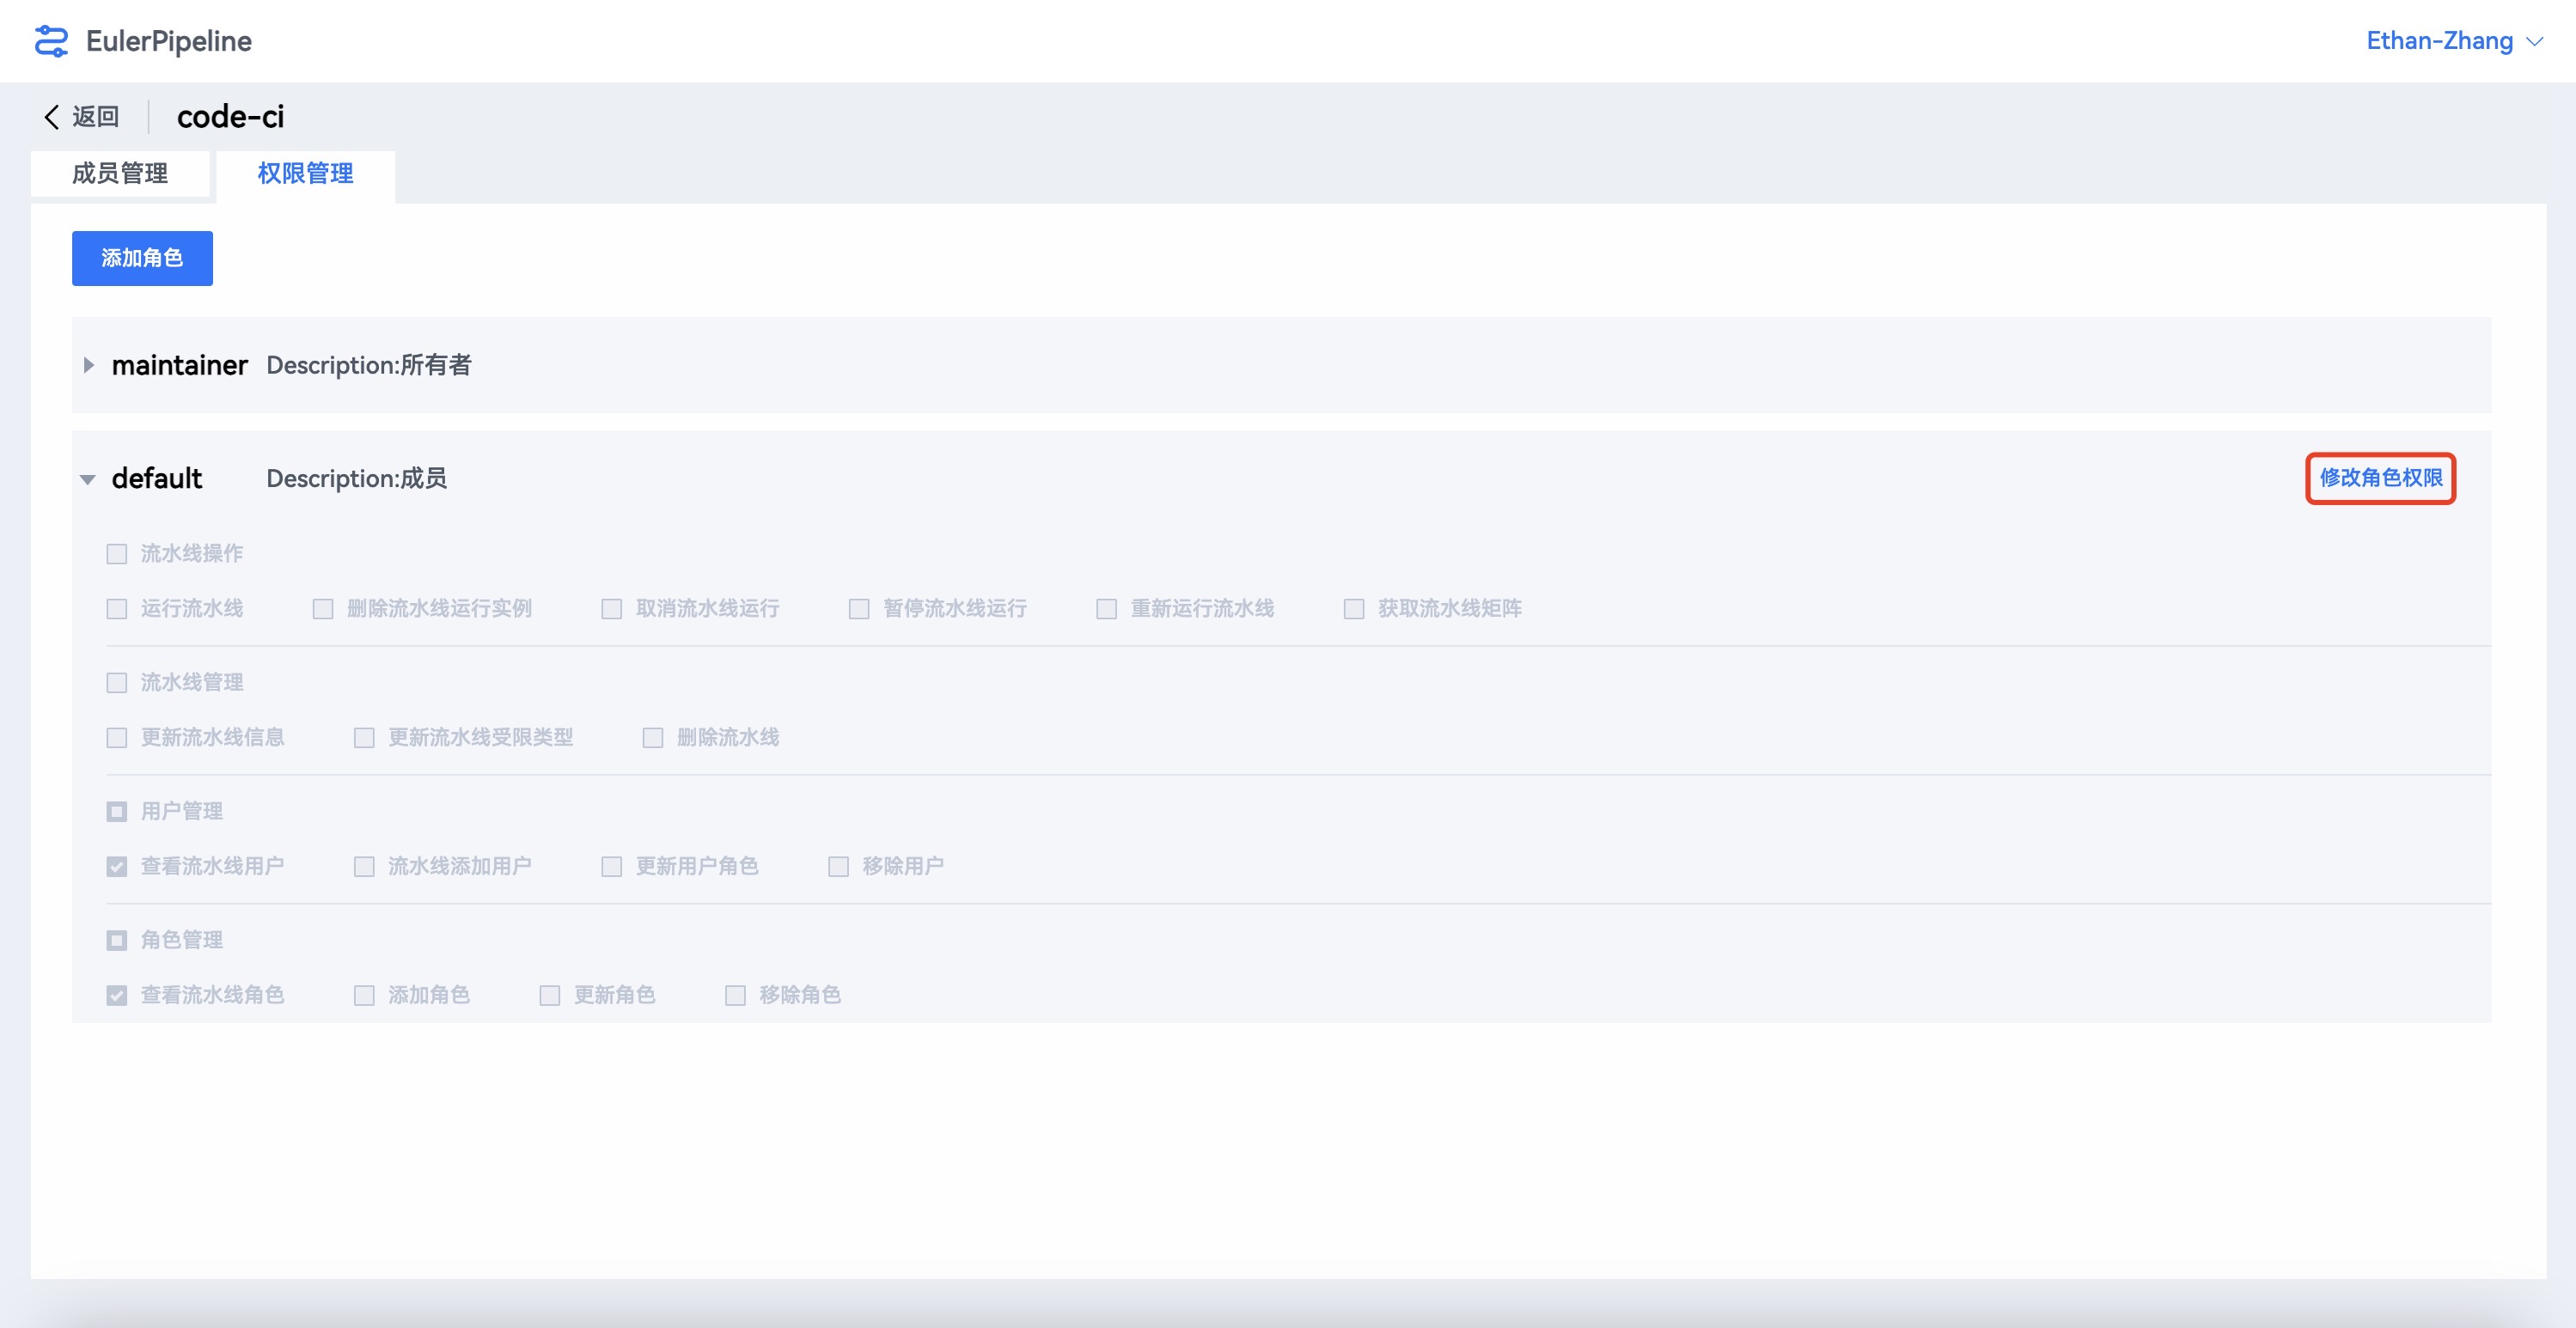The height and width of the screenshot is (1328, 2576).
Task: Uncheck the 查看流水线用户 permission
Action: pos(116,866)
